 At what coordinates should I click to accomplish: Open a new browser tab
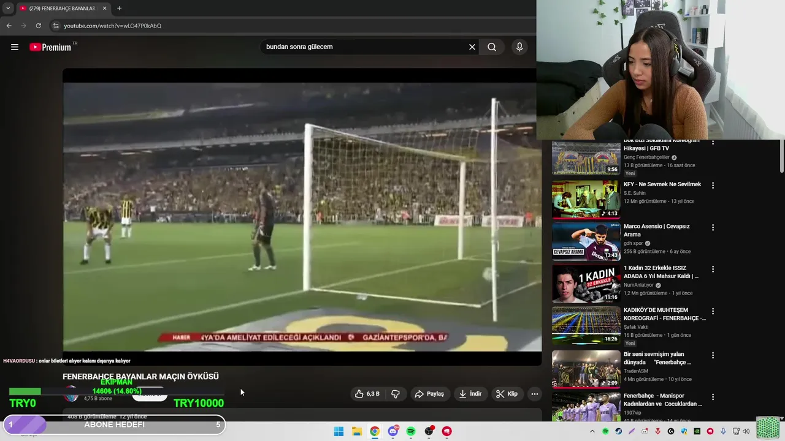coord(119,8)
